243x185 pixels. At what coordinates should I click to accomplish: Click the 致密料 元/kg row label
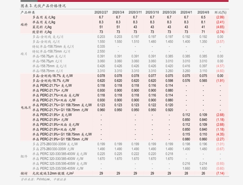click(x=42, y=32)
